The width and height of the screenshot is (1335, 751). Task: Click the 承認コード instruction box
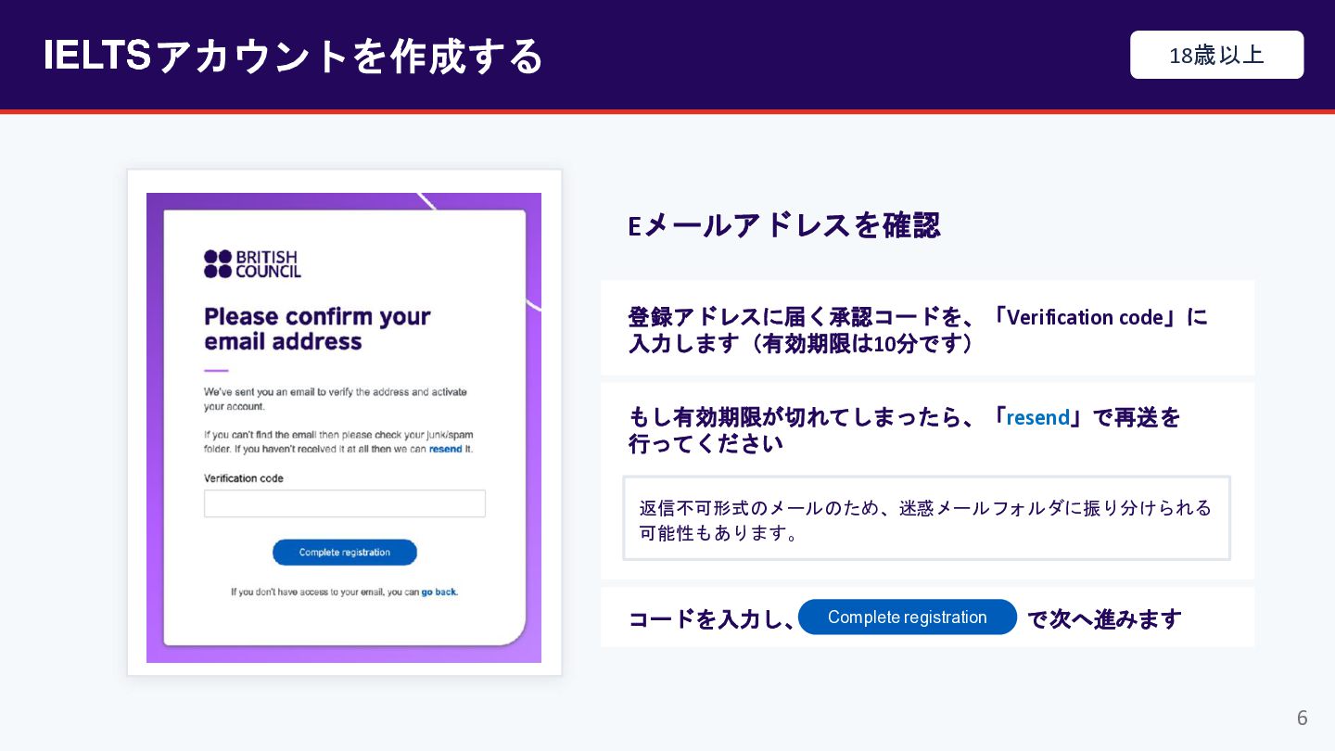coord(927,328)
